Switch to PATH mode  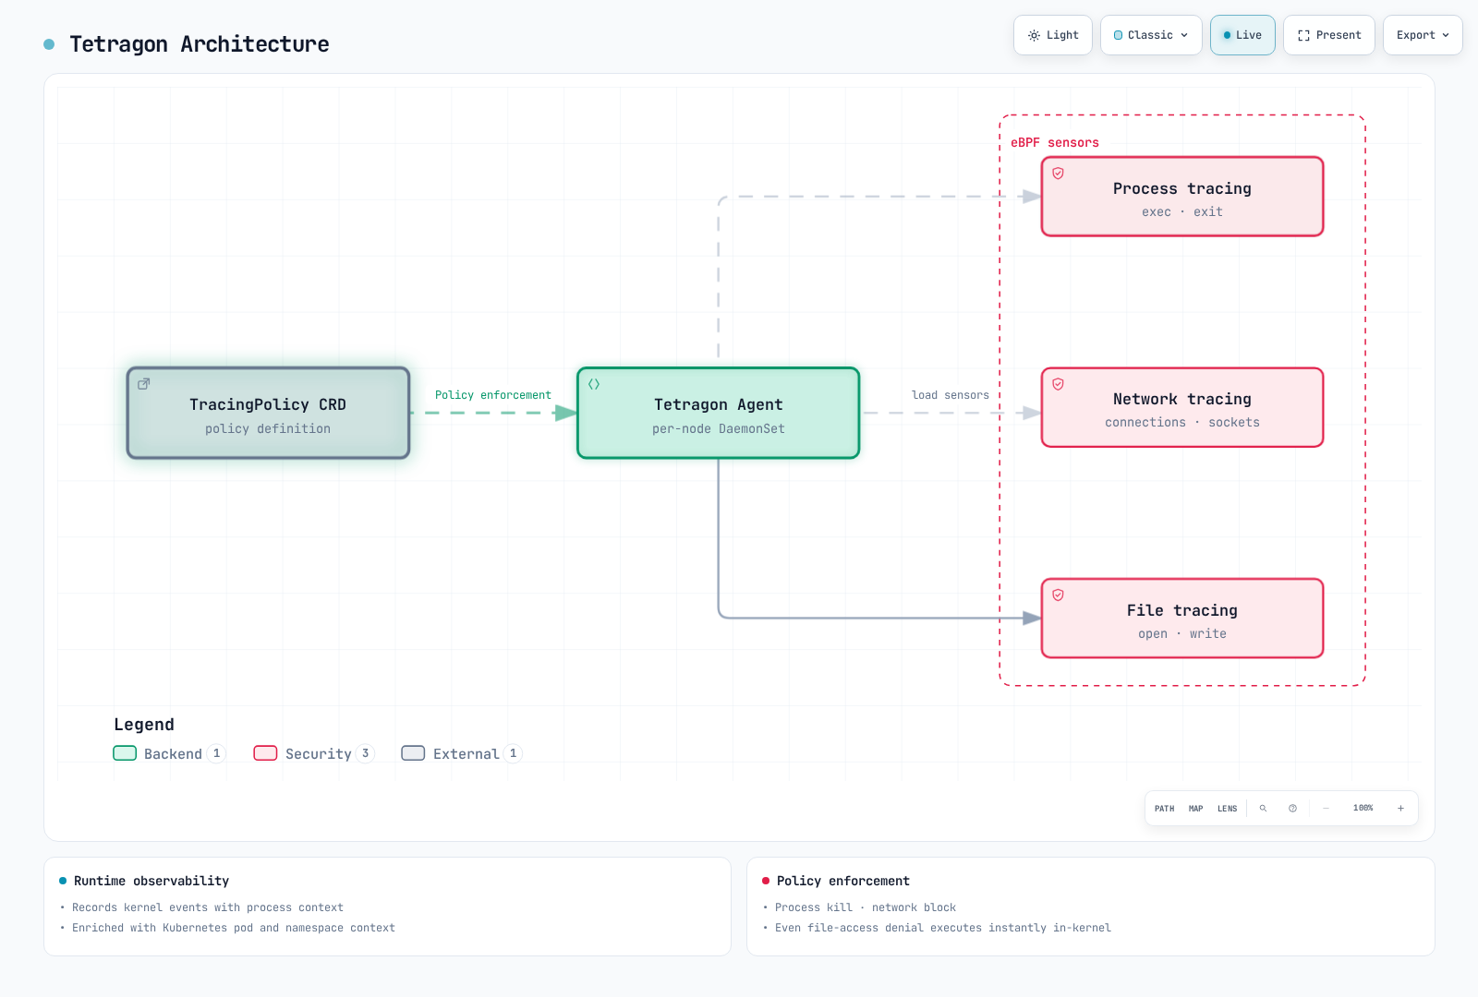coord(1164,809)
